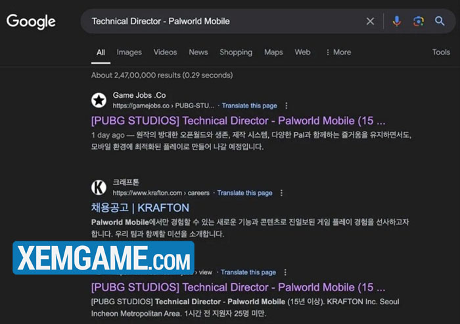This screenshot has height=324, width=460.
Task: Search by image using the Lens icon
Action: 419,21
